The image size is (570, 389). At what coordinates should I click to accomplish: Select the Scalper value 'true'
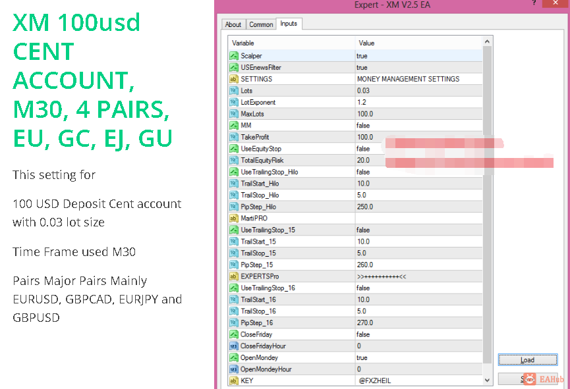pyautogui.click(x=362, y=56)
